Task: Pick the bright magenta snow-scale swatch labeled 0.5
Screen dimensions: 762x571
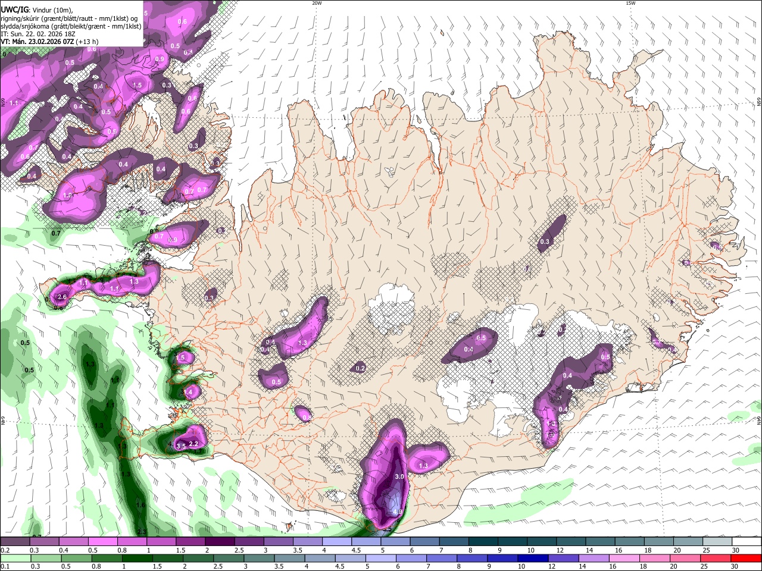Action: tap(102, 542)
